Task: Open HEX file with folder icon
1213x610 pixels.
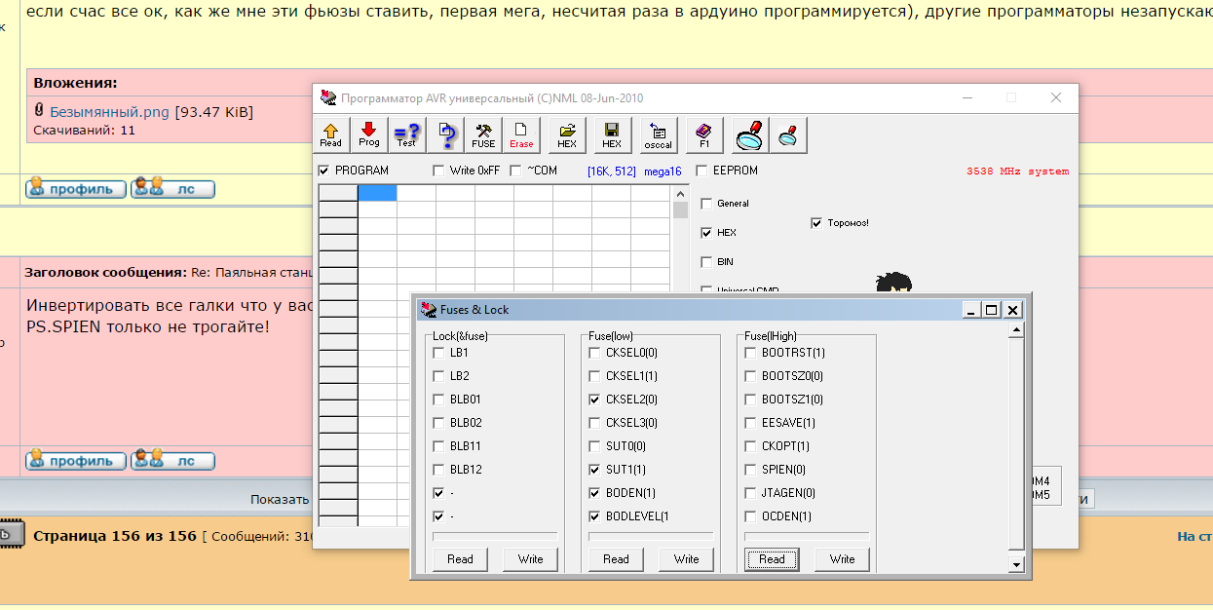Action: click(567, 134)
